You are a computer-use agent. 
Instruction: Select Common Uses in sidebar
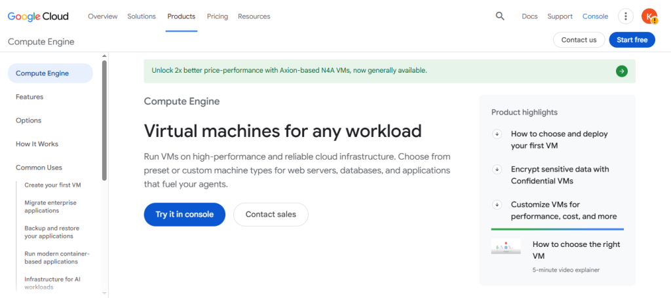pos(39,167)
